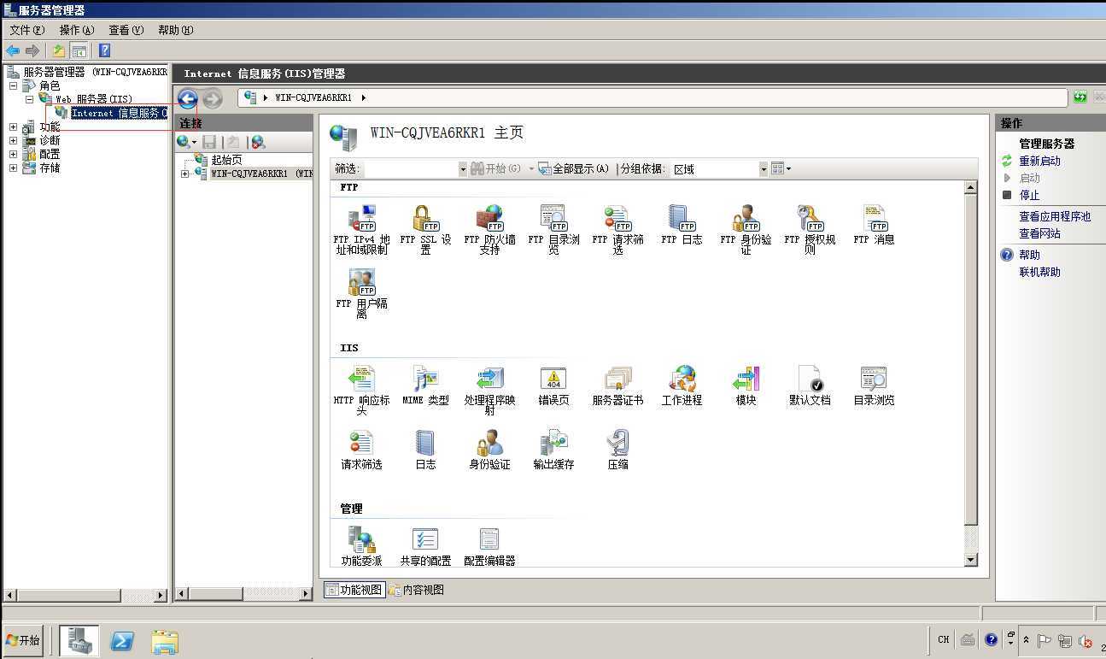This screenshot has height=659, width=1106.
Task: Open FTP 授权规则 feature
Action: [810, 228]
